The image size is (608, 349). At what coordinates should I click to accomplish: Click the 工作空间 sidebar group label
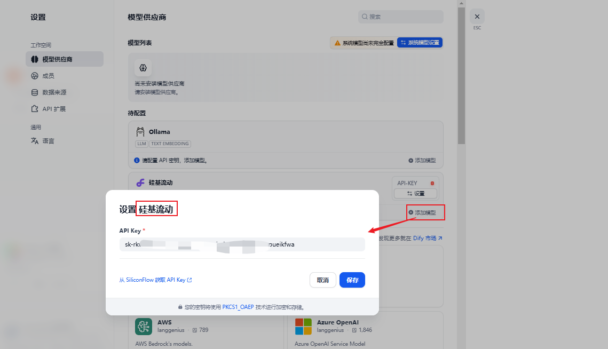point(41,45)
